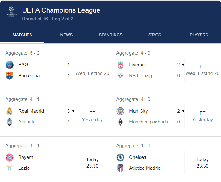
Task: Click the Atalanta club crest
Action: click(x=10, y=122)
